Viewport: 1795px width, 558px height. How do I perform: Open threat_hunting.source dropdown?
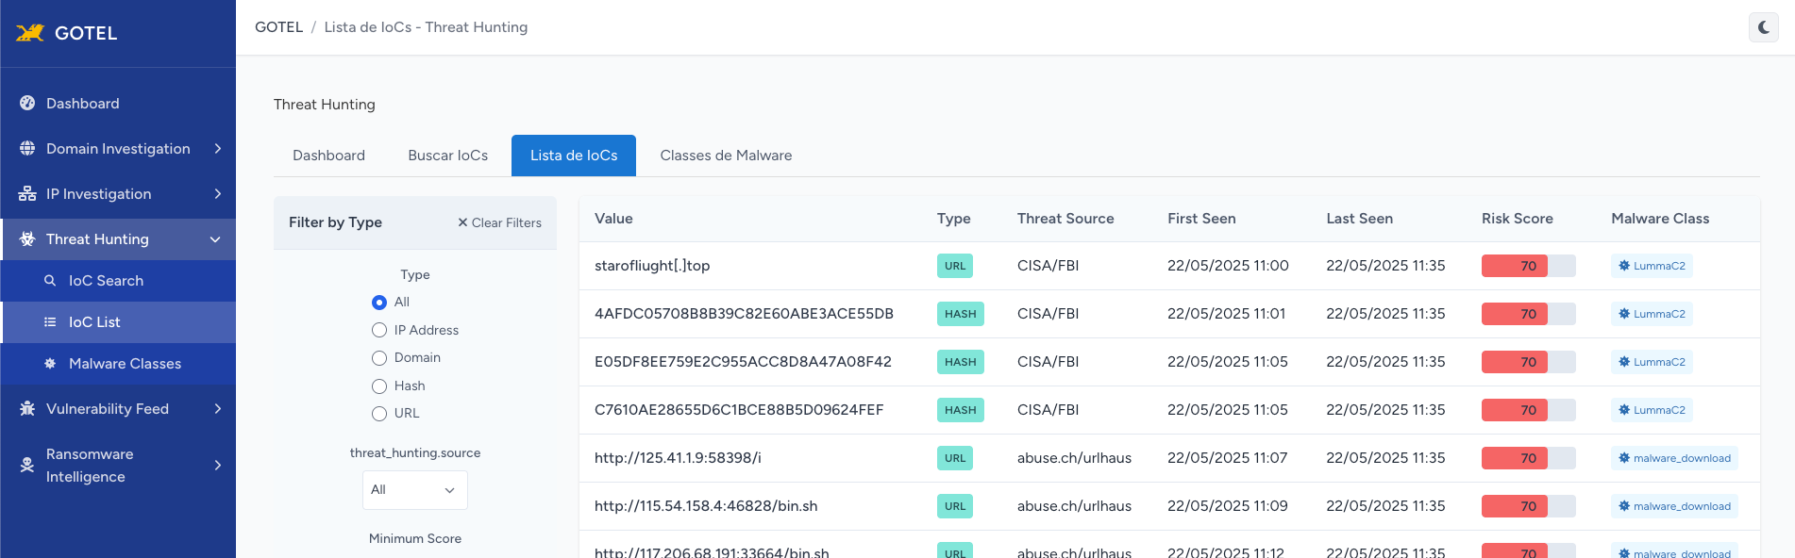coord(415,490)
